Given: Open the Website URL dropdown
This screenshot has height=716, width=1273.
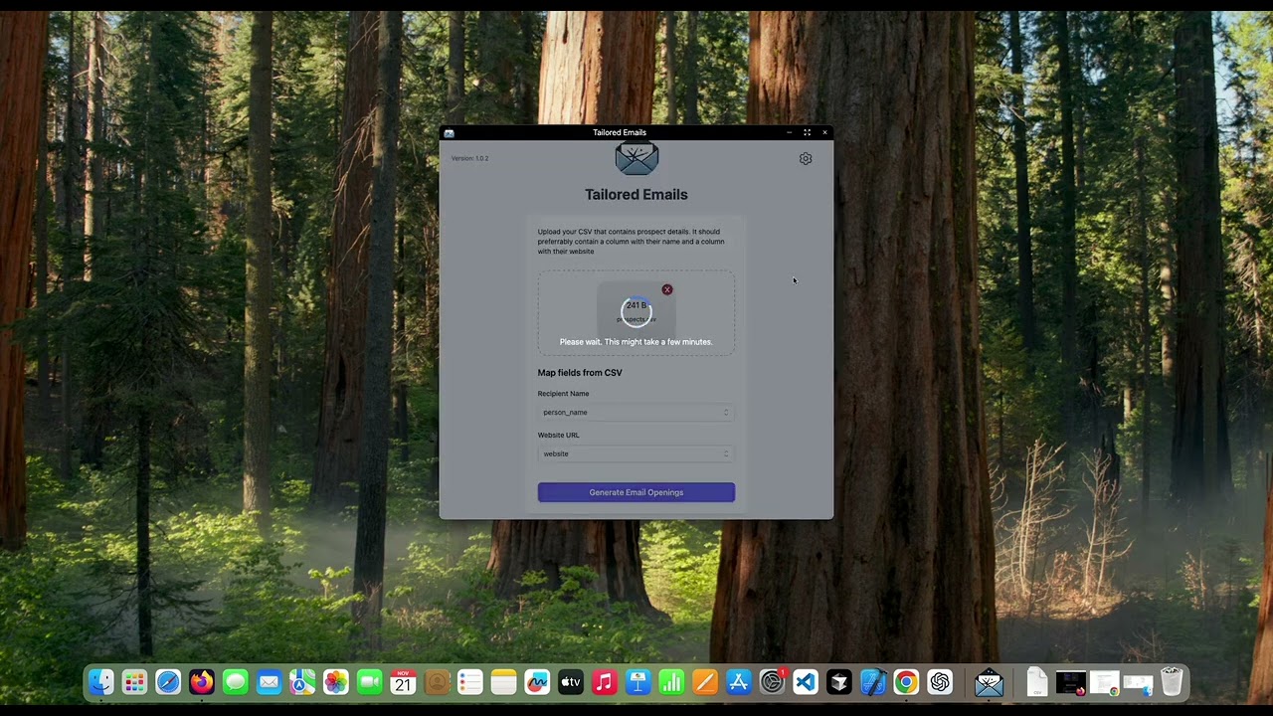Looking at the screenshot, I should (x=636, y=453).
